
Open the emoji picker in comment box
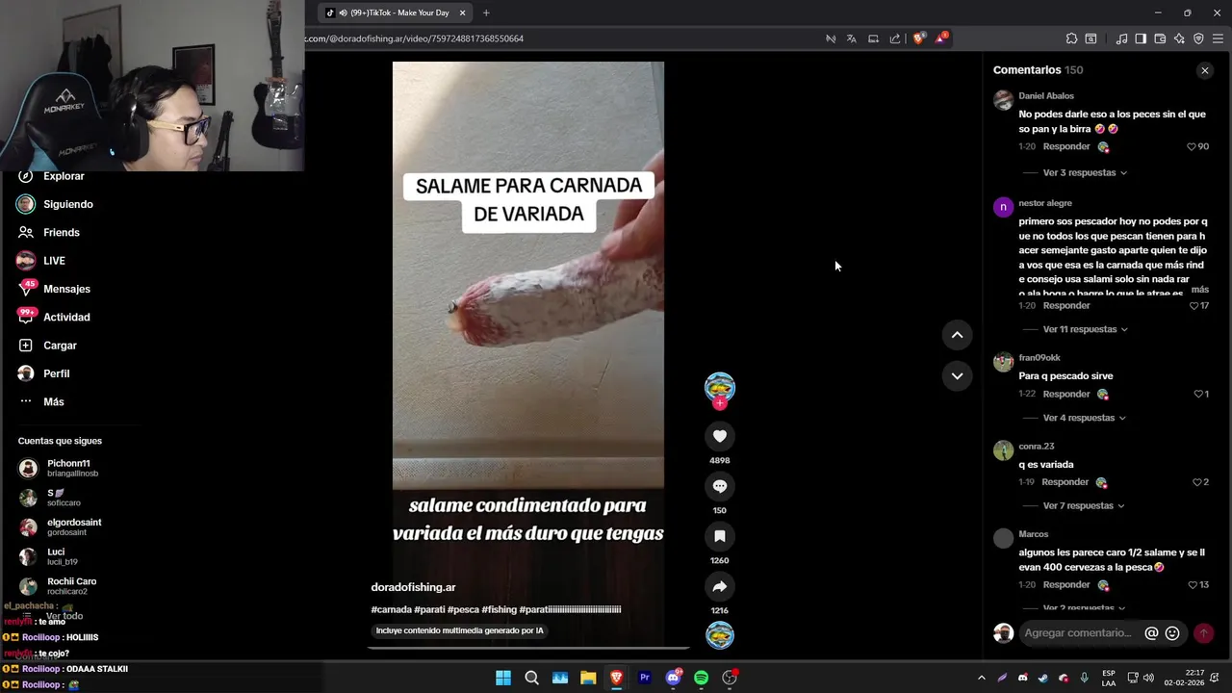(x=1172, y=633)
